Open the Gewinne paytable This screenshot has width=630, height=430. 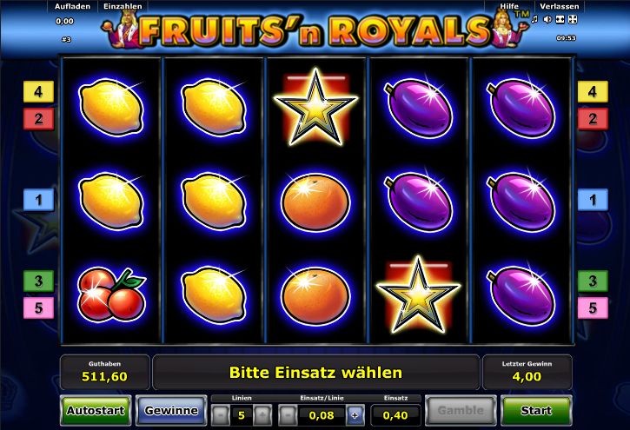point(171,410)
